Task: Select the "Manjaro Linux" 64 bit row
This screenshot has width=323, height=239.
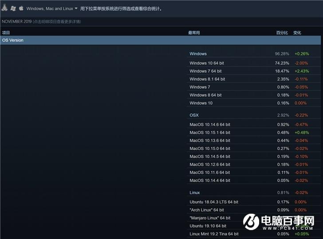Action: [254, 218]
